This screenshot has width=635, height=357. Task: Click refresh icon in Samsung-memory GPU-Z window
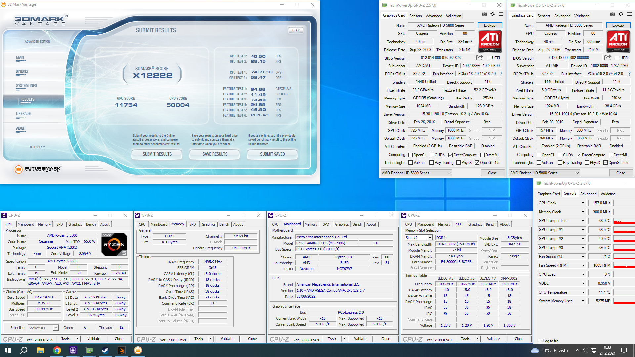tap(492, 14)
